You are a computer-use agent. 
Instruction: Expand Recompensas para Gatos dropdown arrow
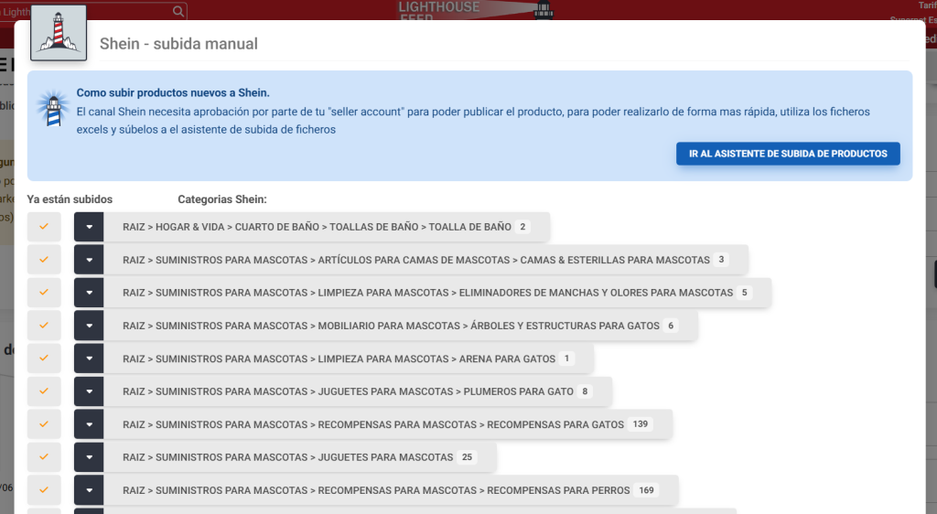pyautogui.click(x=89, y=423)
